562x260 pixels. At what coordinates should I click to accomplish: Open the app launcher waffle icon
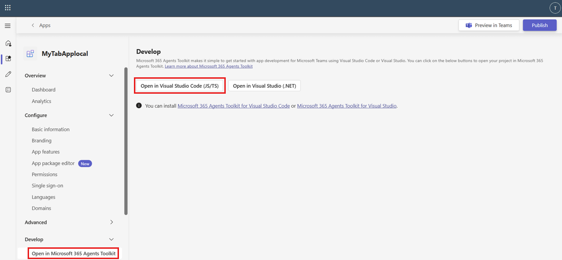pyautogui.click(x=7, y=8)
